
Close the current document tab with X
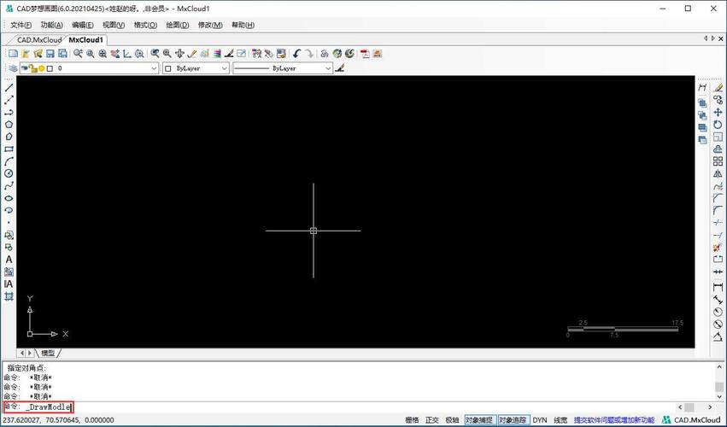(x=721, y=39)
